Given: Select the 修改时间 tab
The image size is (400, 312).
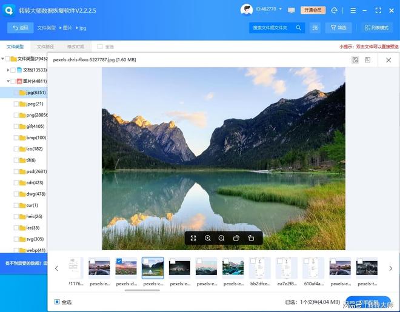Looking at the screenshot, I should click(x=76, y=47).
